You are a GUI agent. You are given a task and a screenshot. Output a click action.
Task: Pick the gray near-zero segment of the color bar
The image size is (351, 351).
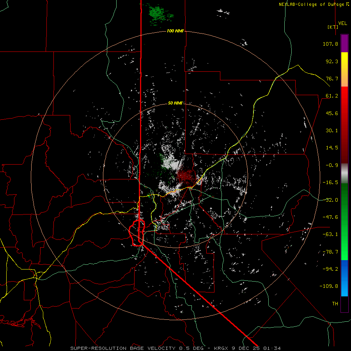(x=344, y=173)
